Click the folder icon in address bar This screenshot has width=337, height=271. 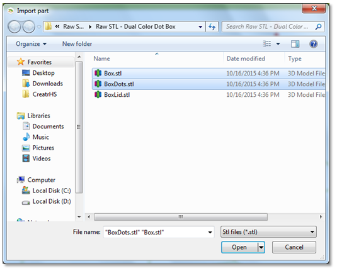coord(49,26)
